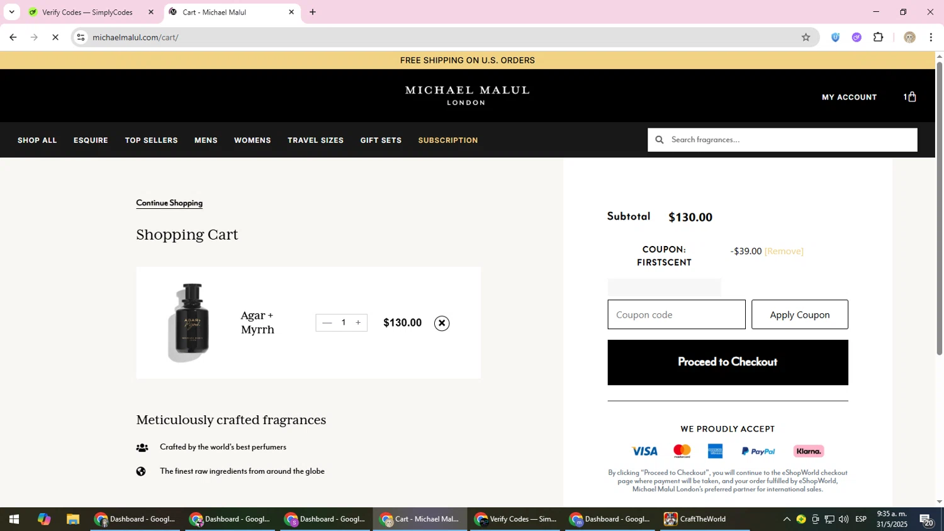Click the page vertical scrollbar

[940, 208]
